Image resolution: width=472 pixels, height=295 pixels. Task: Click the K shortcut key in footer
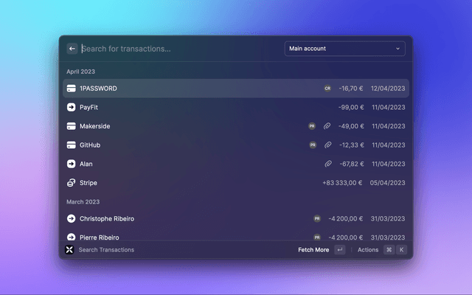pos(401,250)
